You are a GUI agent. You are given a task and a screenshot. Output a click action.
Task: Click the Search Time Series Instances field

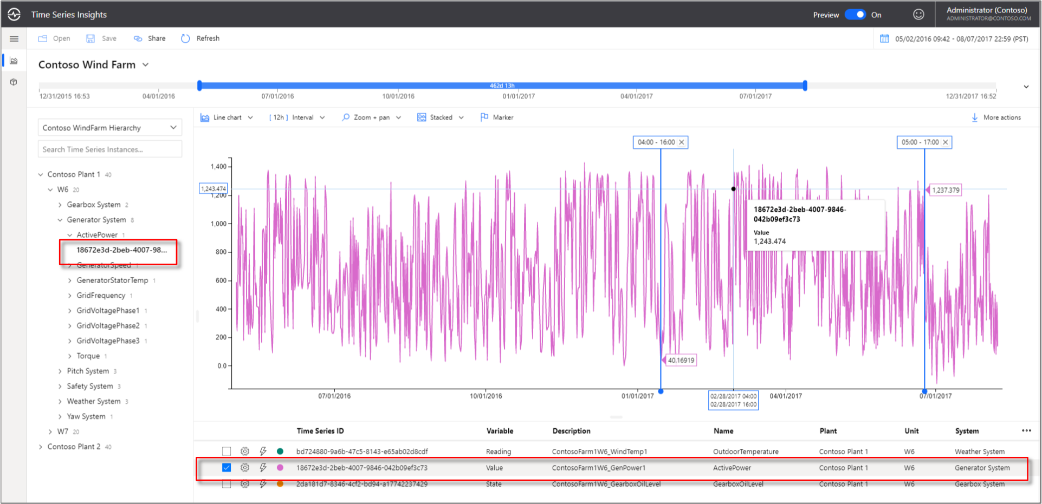tap(109, 149)
